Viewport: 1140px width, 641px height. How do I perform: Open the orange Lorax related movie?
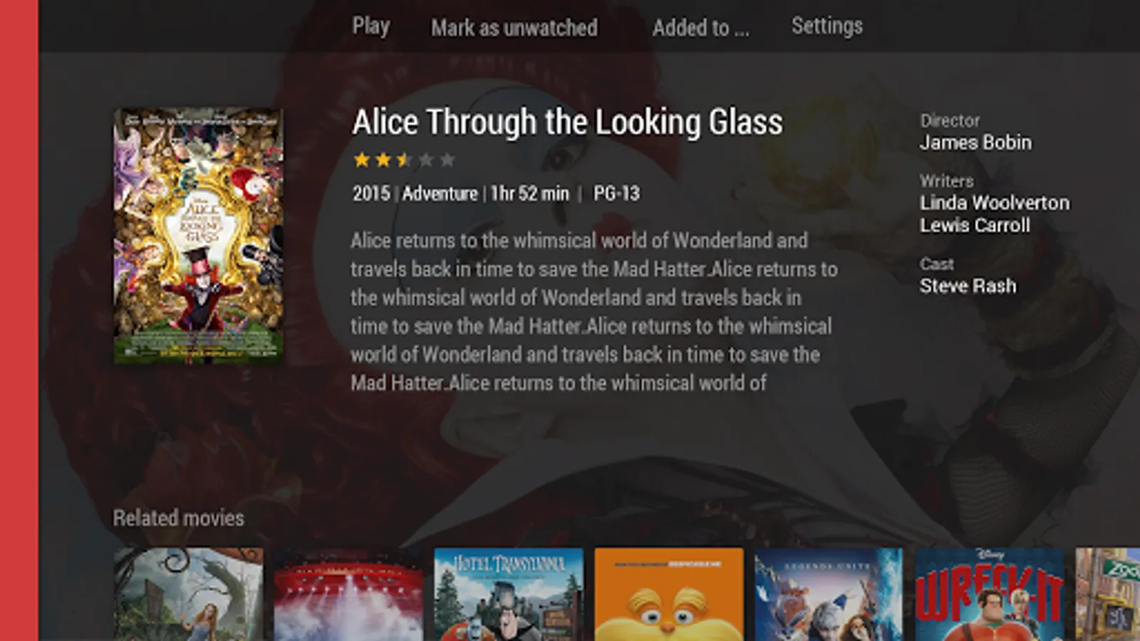tap(669, 594)
